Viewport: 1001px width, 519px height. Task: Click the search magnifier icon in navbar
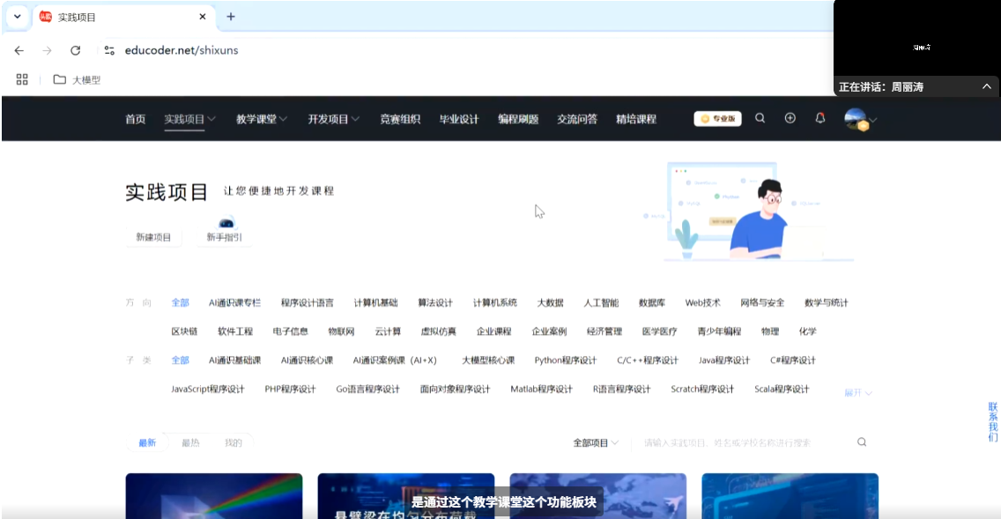coord(760,118)
